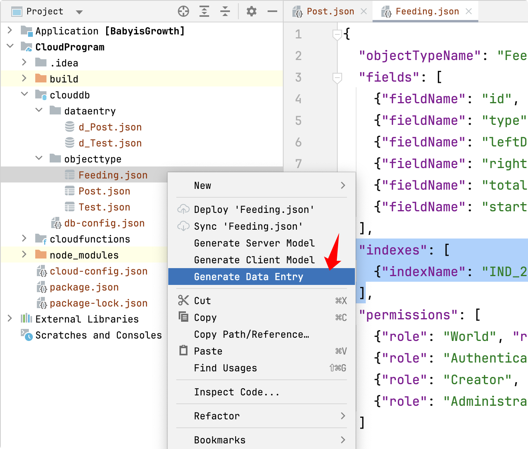Open the Refactor submenu
528x449 pixels.
[x=261, y=416]
